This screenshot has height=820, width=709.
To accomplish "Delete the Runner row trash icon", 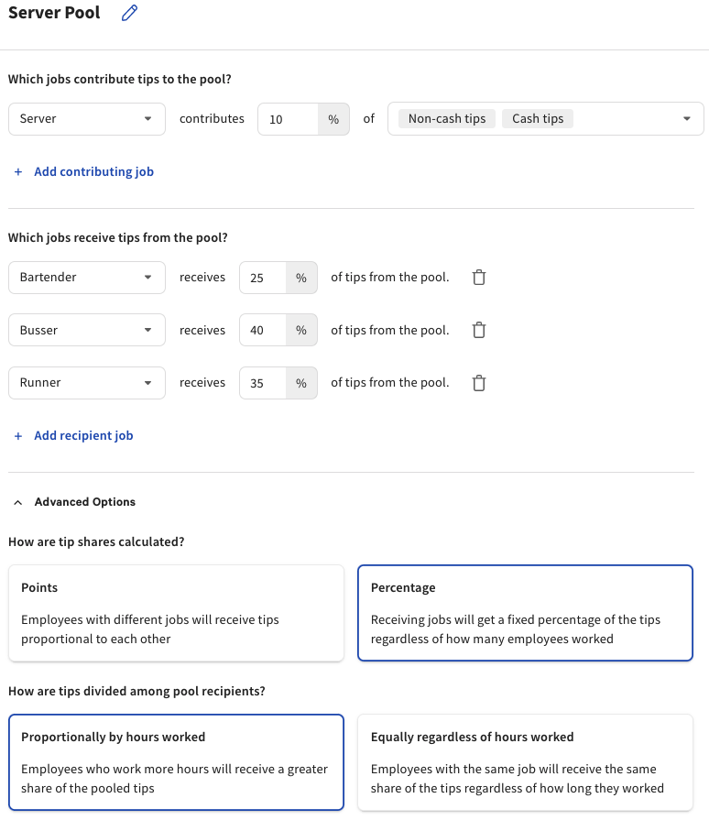I will coord(478,382).
